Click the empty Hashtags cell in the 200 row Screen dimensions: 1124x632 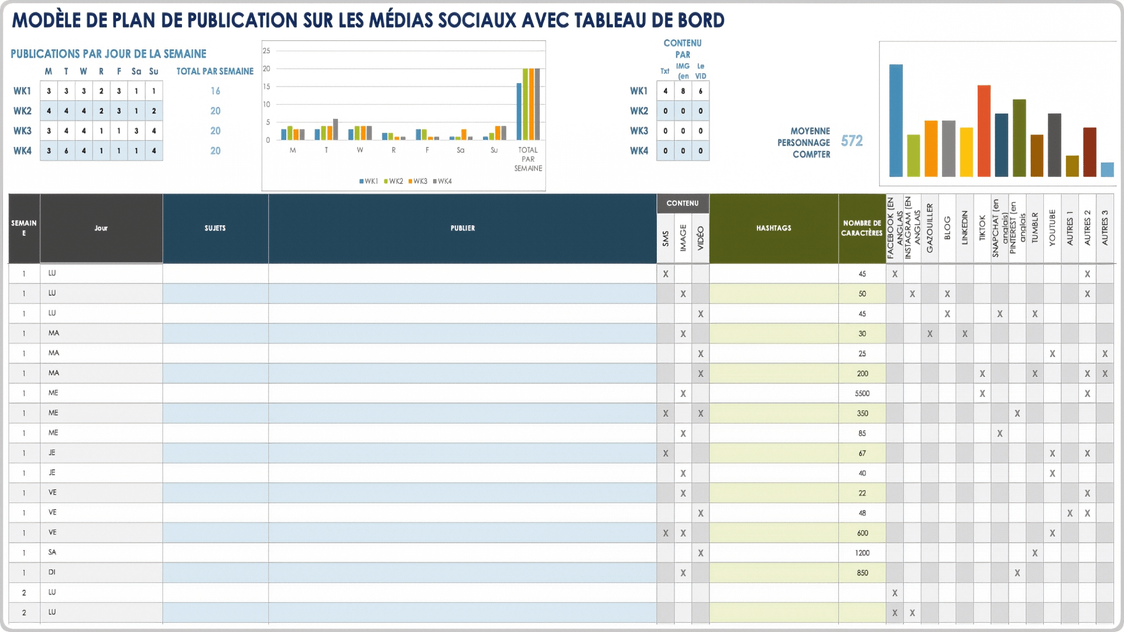click(774, 374)
